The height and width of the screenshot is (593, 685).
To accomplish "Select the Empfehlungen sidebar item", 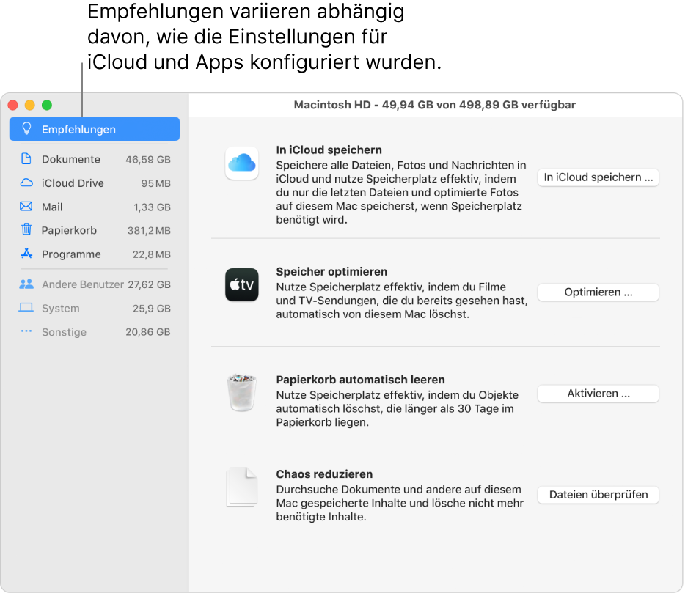I will [95, 129].
